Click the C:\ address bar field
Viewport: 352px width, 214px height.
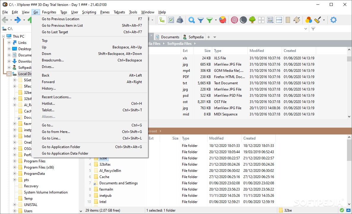pos(18,29)
